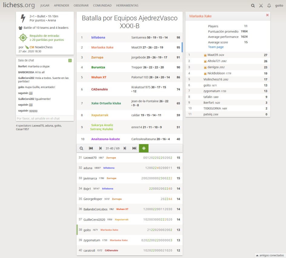Open the goito user menu
This screenshot has height=258, width=286.
[x=279, y=5]
